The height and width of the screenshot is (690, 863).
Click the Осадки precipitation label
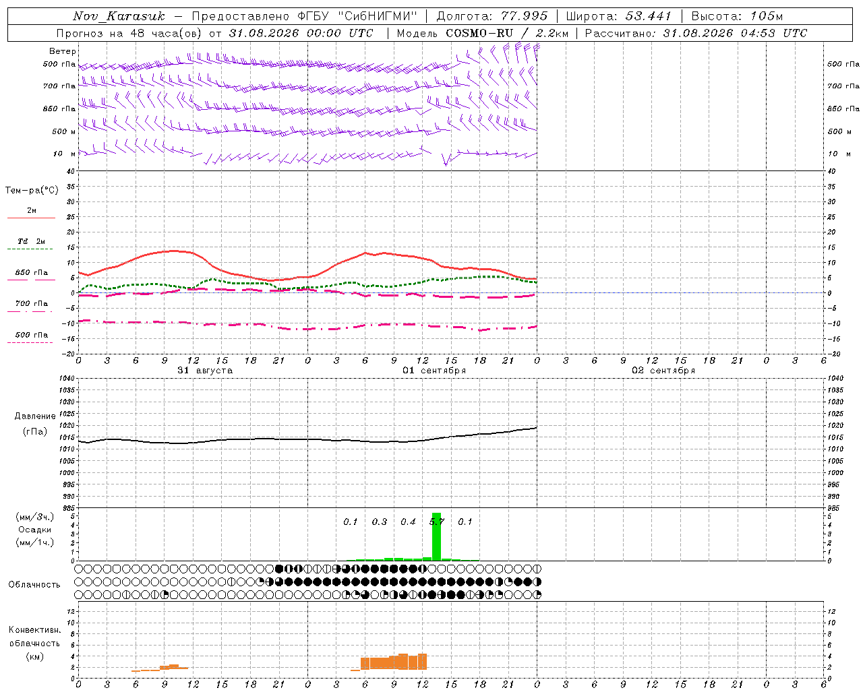(35, 530)
